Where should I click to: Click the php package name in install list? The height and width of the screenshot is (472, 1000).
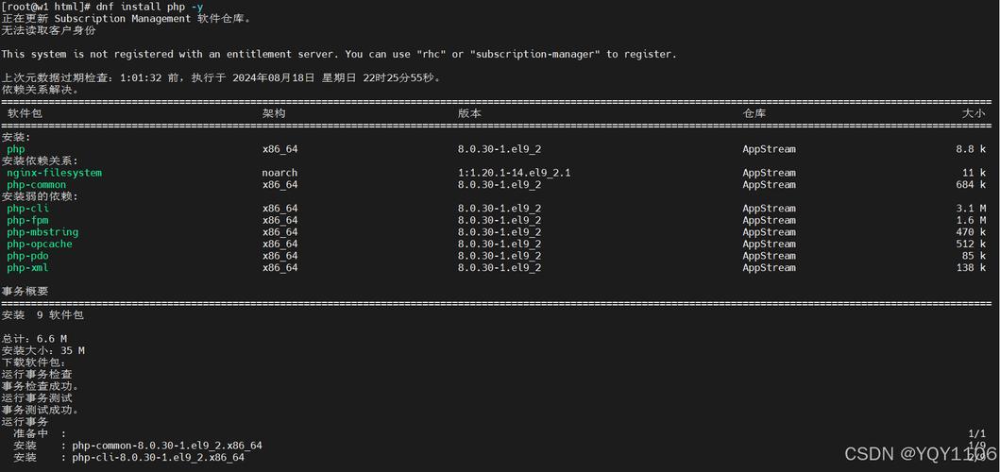16,149
